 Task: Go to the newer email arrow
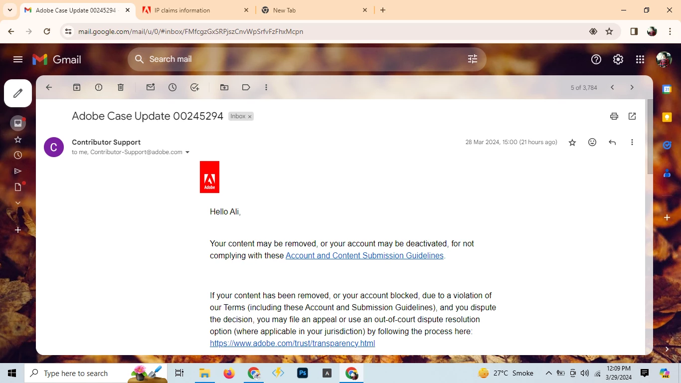coord(612,87)
